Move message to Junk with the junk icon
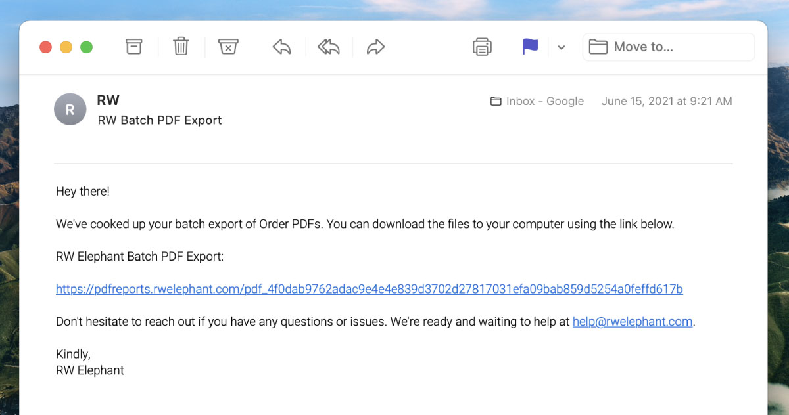The image size is (789, 415). (227, 47)
